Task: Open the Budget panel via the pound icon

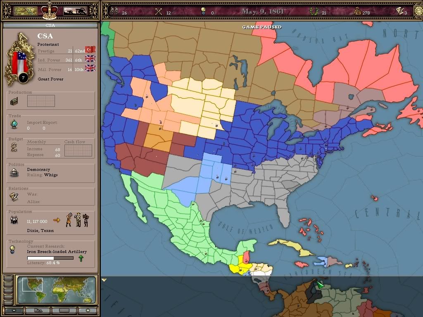Action: [x=14, y=148]
